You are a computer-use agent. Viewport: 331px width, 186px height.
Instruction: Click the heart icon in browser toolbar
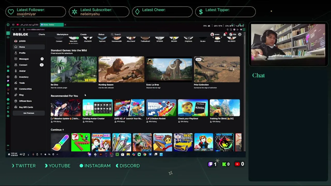pyautogui.click(x=241, y=29)
